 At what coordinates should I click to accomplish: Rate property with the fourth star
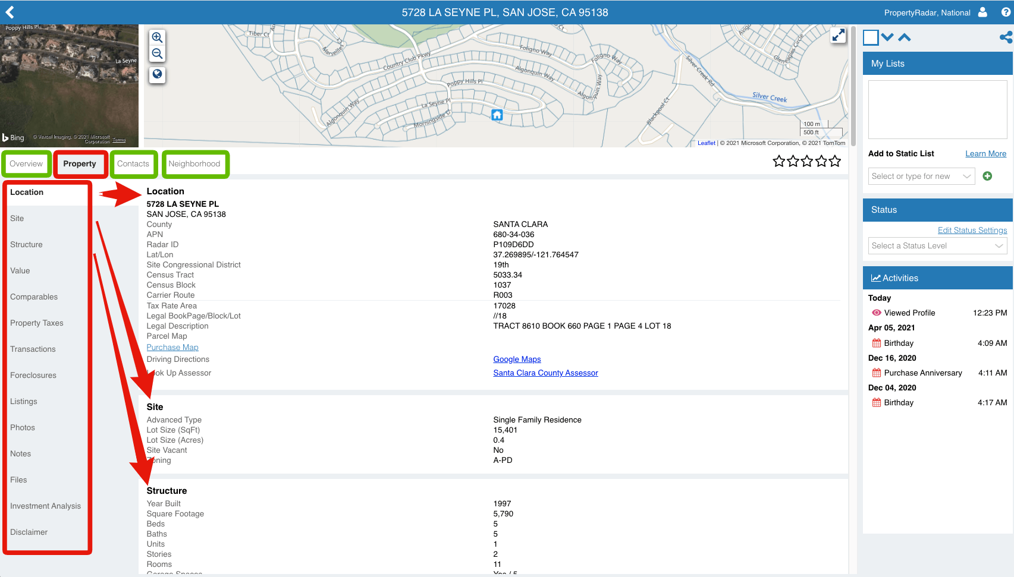pos(821,160)
